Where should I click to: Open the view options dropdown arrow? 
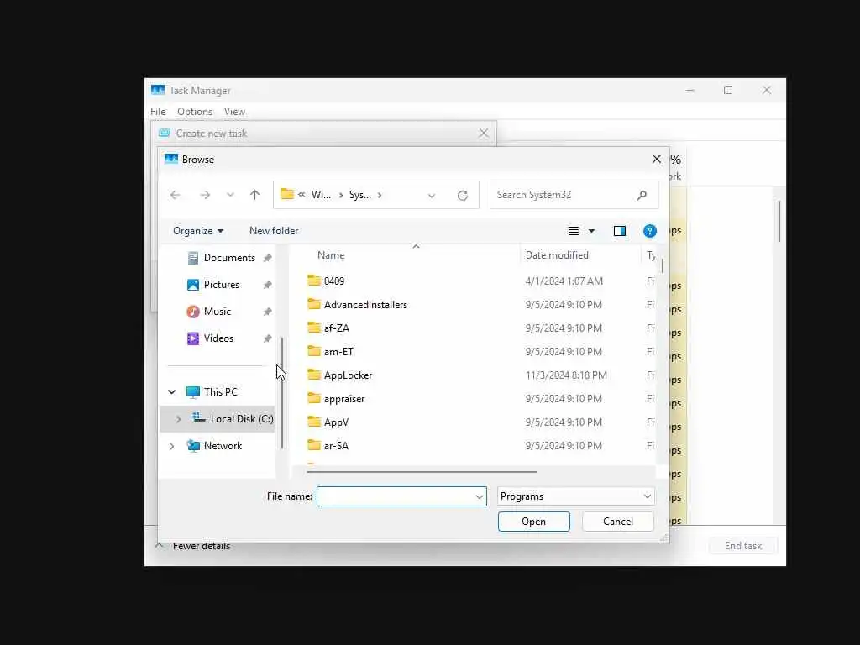click(591, 231)
